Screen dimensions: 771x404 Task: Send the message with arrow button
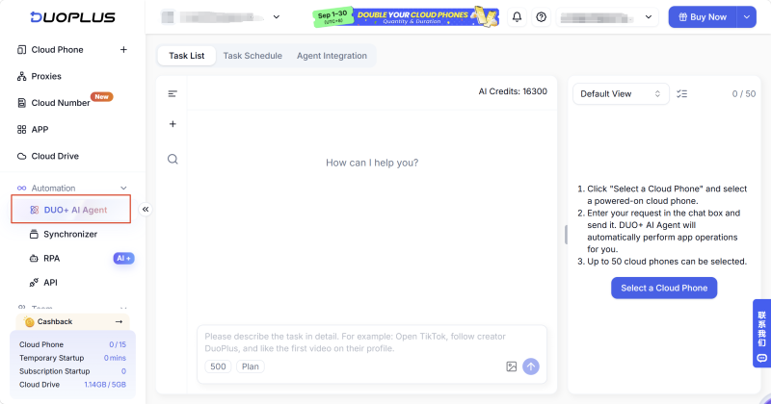pos(531,366)
